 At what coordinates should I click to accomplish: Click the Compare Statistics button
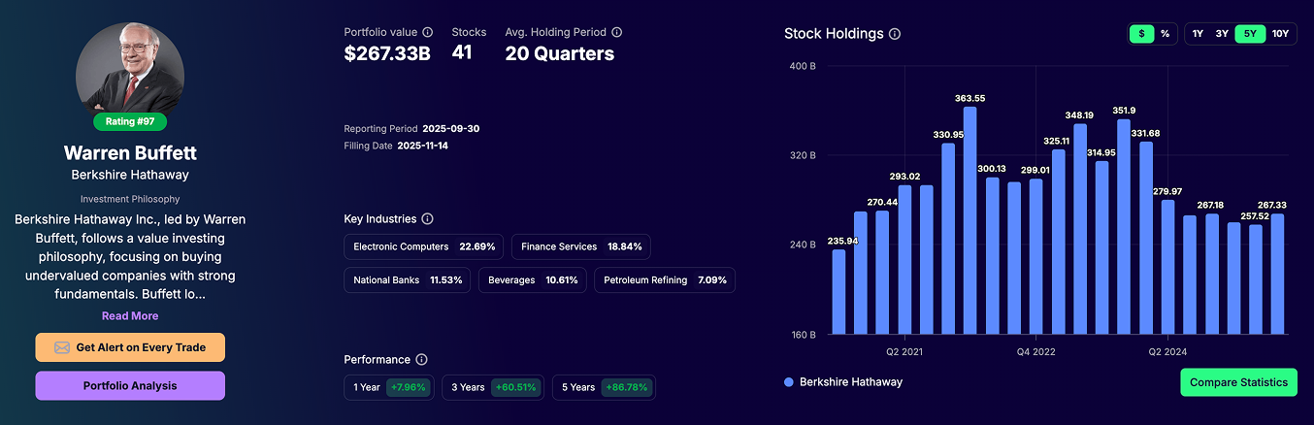[1239, 382]
